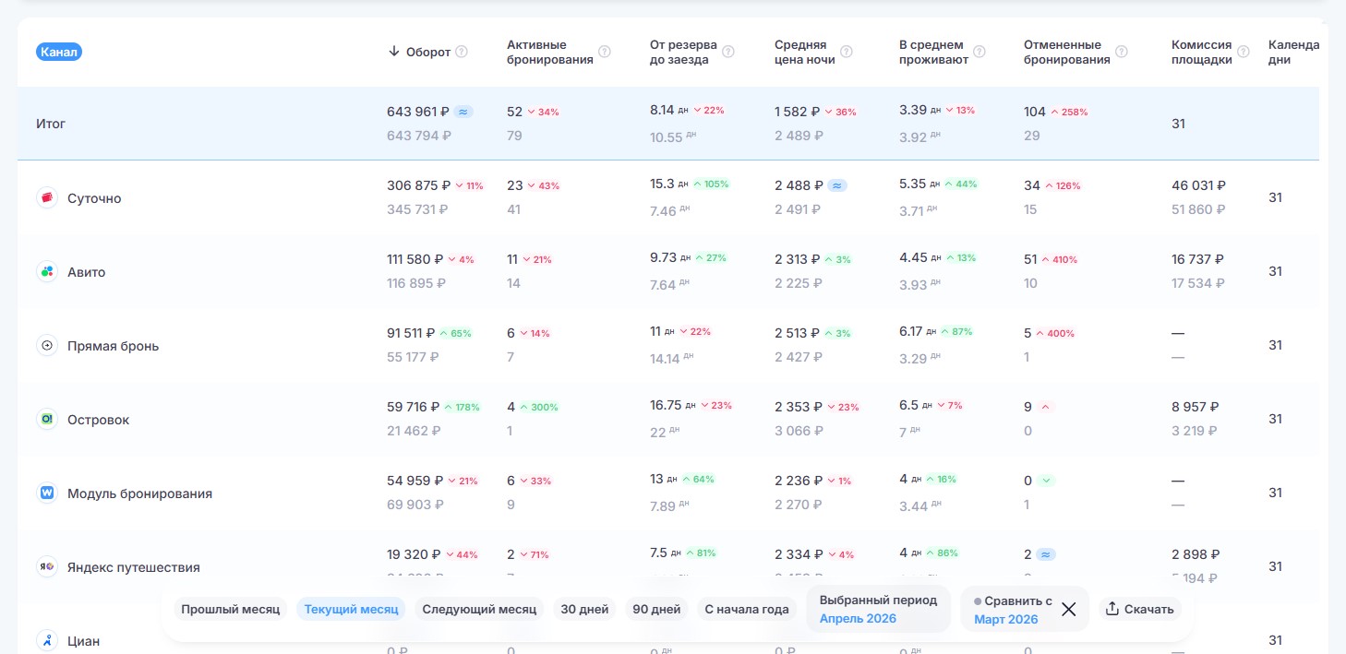Select the Следующий месяц period
The image size is (1346, 654).
pyautogui.click(x=479, y=609)
